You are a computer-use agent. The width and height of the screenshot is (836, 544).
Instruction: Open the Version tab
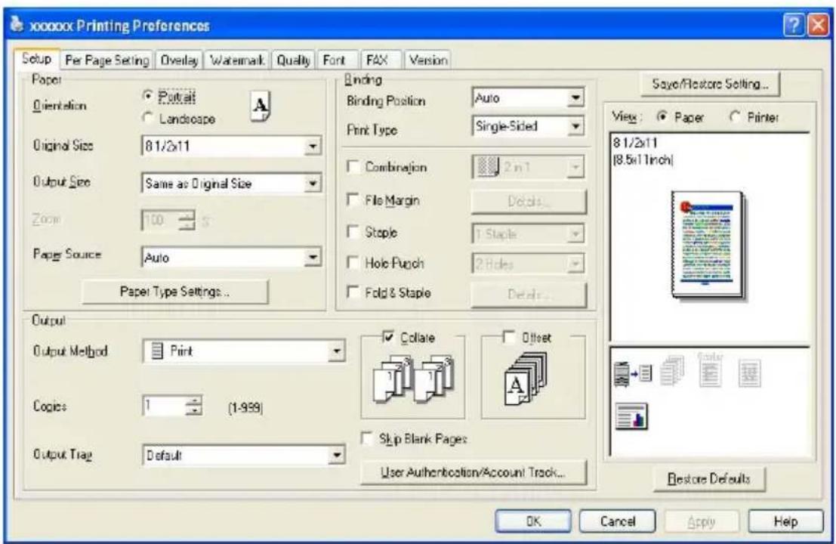[428, 60]
